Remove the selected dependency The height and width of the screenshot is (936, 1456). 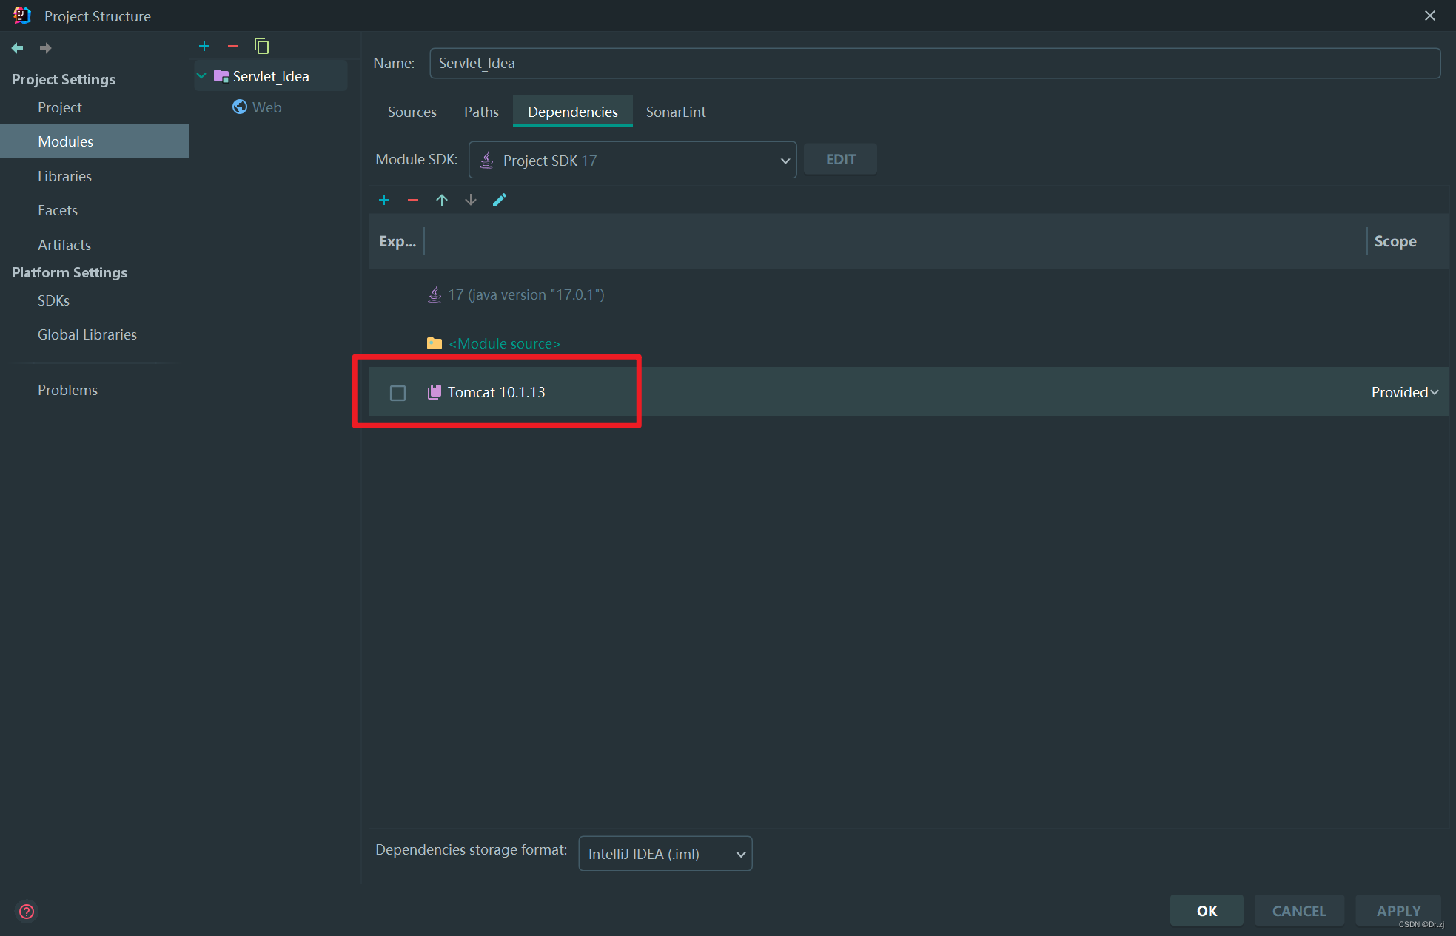[413, 200]
